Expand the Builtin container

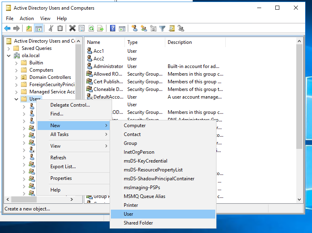[x=17, y=63]
